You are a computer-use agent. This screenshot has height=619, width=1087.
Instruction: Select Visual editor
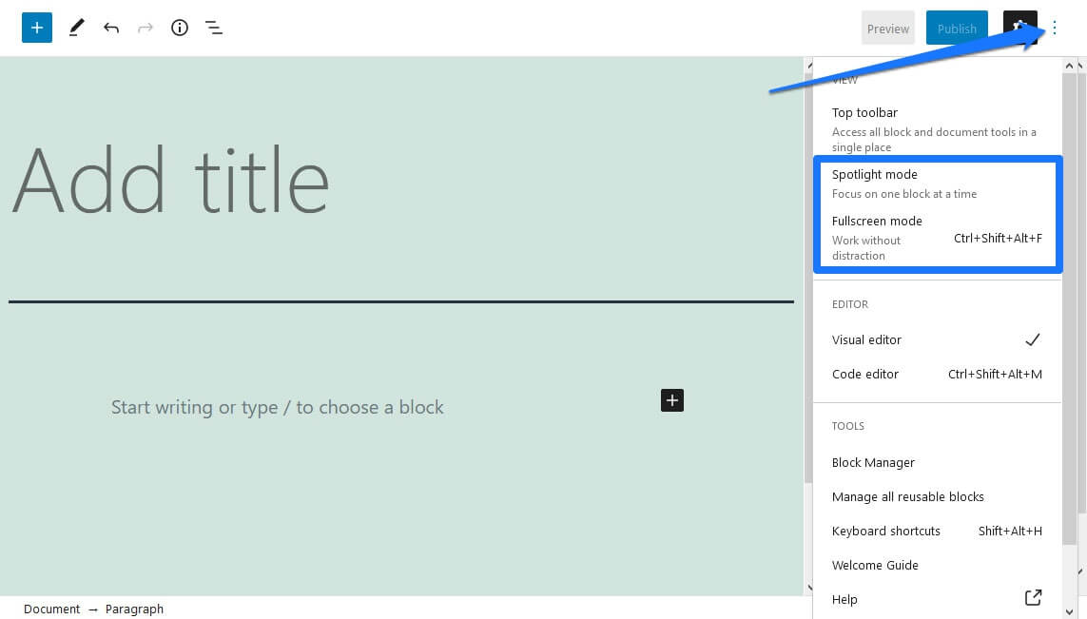[x=937, y=339]
